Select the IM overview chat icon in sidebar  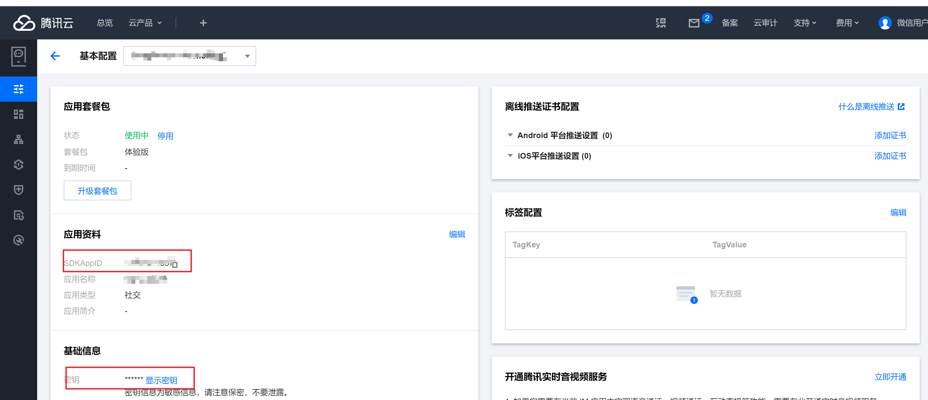tap(18, 56)
